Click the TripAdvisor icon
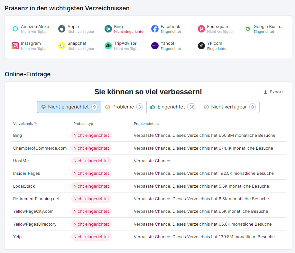Viewport: 295px width, 253px height. coord(108,45)
